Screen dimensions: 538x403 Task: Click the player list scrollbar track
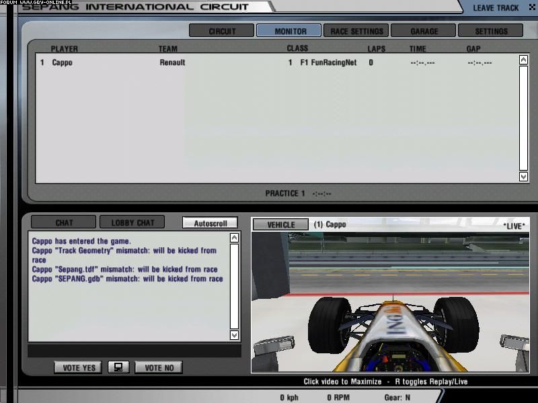click(523, 118)
